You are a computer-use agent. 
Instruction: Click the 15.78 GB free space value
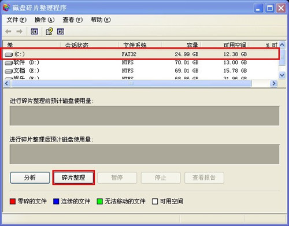235,71
